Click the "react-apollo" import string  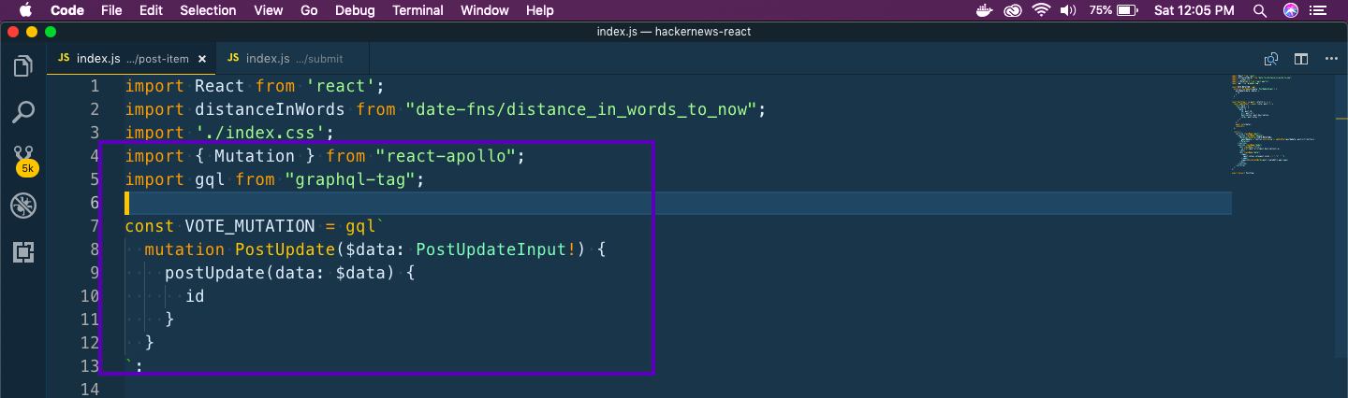445,156
